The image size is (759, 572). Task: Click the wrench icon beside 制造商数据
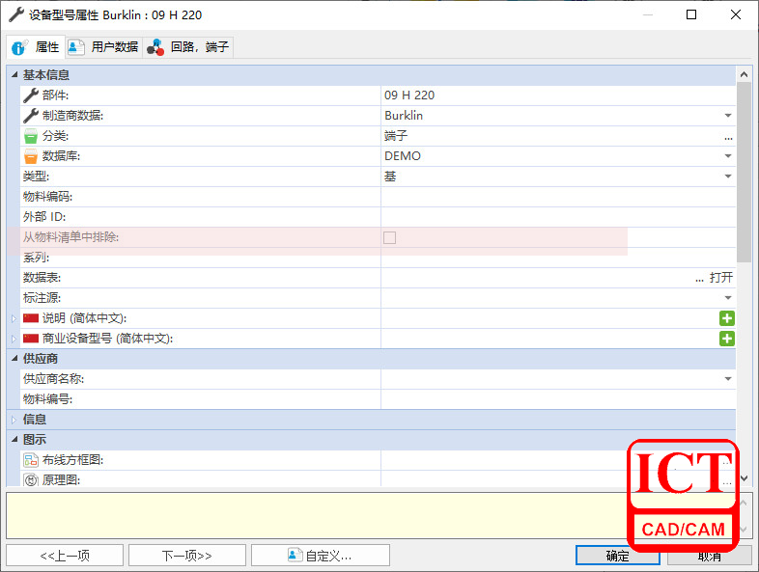click(31, 116)
